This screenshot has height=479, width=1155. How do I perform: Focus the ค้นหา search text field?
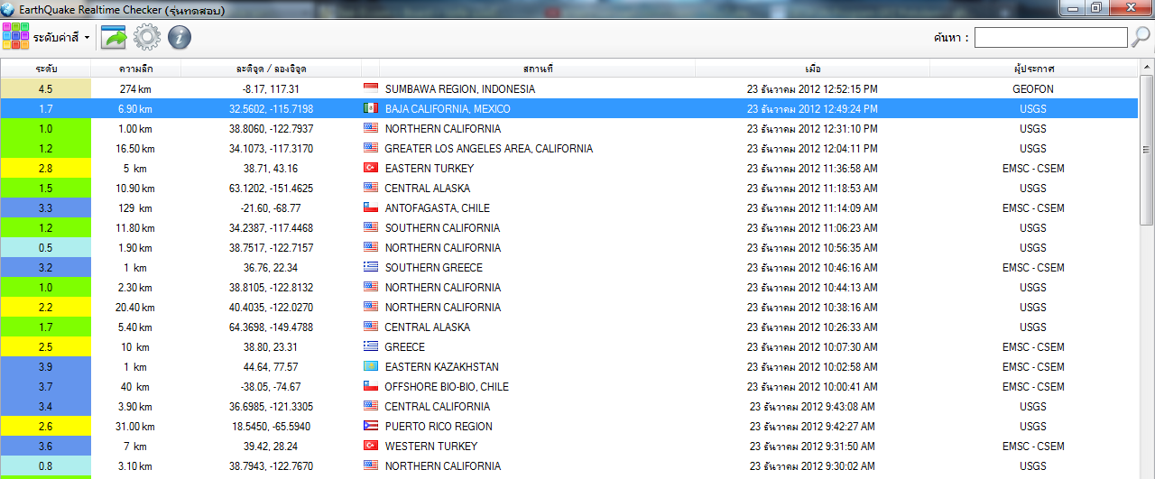[x=1050, y=37]
